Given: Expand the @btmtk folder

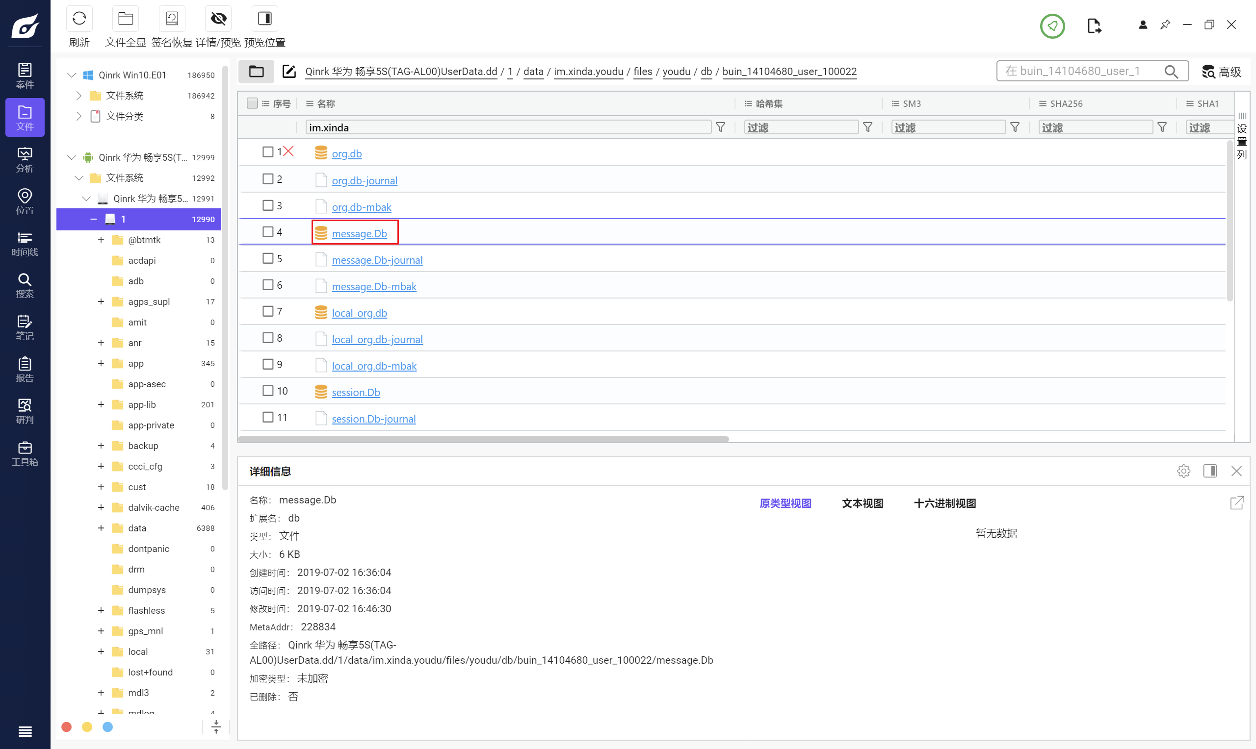Looking at the screenshot, I should coord(101,240).
